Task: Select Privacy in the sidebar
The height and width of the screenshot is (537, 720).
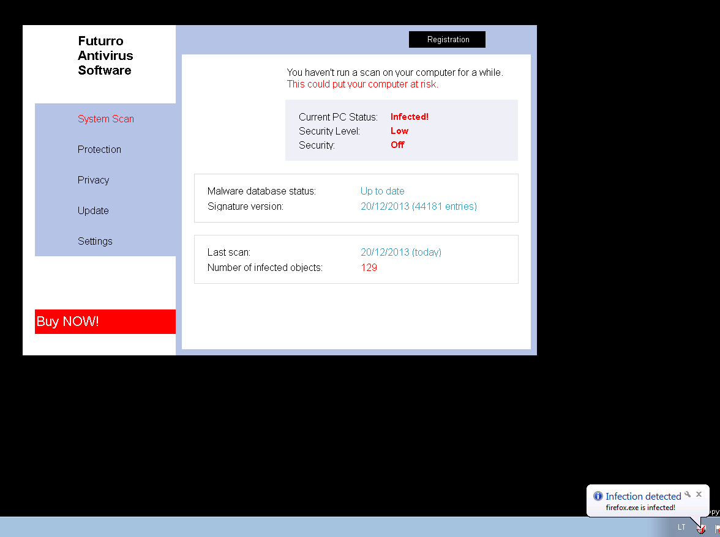Action: [93, 180]
